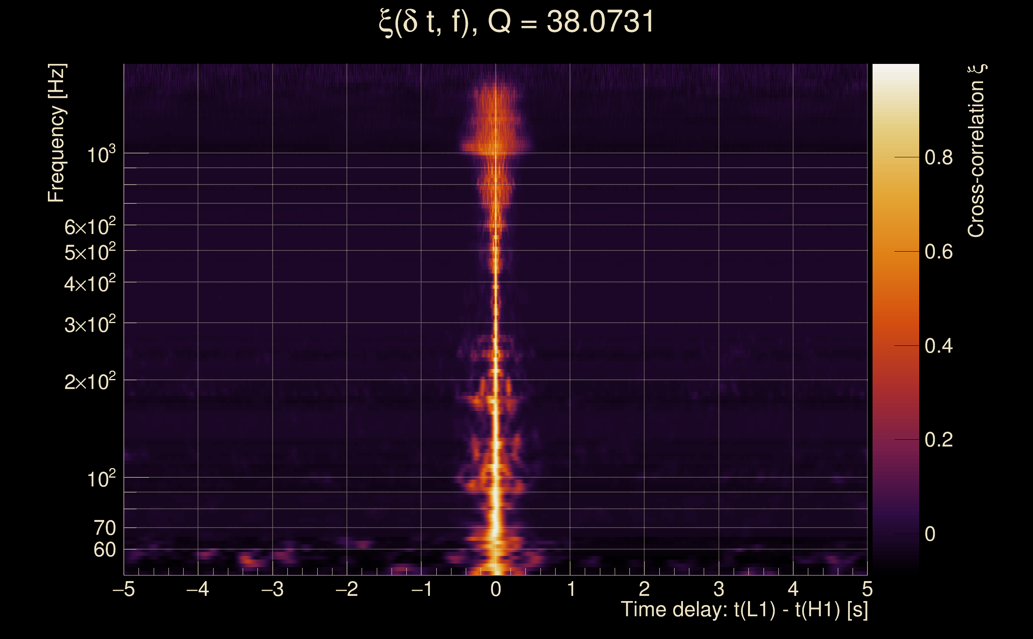Image resolution: width=1033 pixels, height=639 pixels.
Task: Click the 10³ frequency axis label
Action: tap(101, 155)
